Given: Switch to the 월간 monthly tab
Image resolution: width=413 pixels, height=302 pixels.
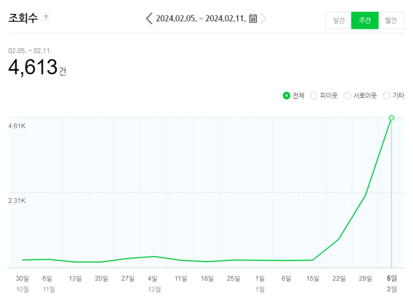Looking at the screenshot, I should [391, 20].
